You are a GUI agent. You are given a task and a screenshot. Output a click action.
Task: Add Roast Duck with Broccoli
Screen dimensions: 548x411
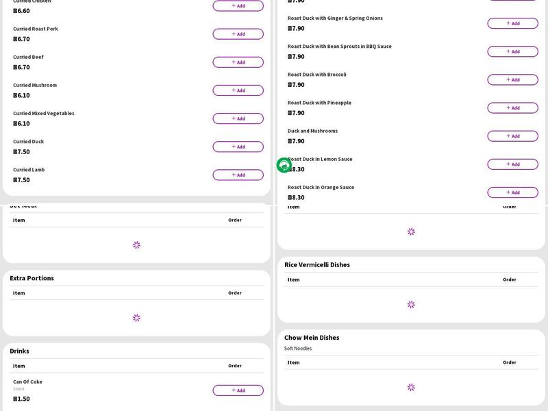[512, 79]
